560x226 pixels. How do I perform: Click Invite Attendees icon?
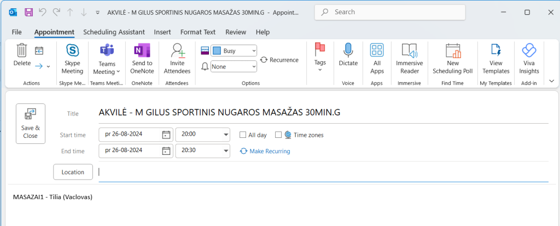177,59
